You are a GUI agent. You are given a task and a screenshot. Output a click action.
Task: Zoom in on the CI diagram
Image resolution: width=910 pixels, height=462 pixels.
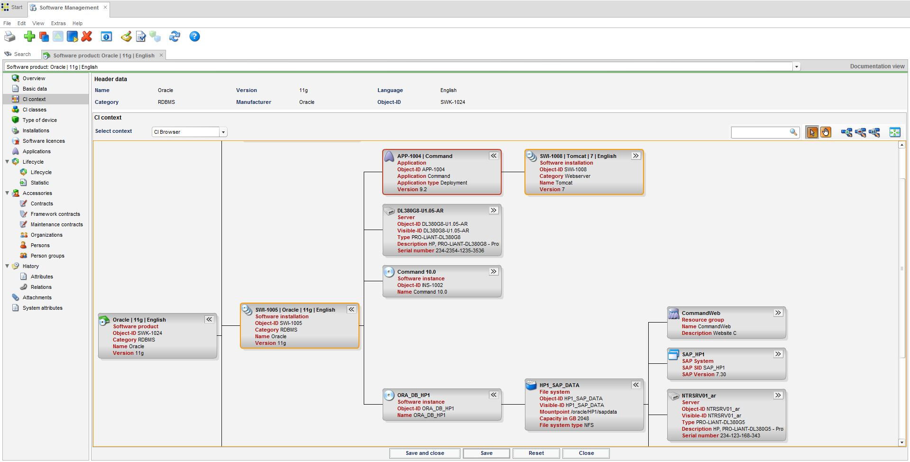tap(846, 132)
